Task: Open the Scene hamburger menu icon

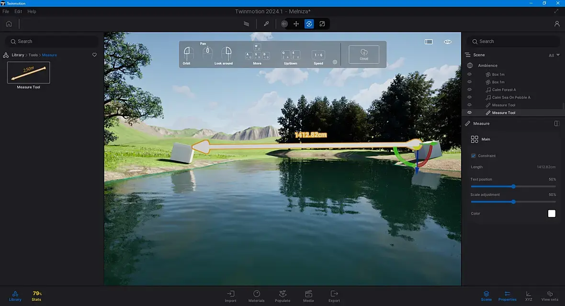Action: click(468, 55)
